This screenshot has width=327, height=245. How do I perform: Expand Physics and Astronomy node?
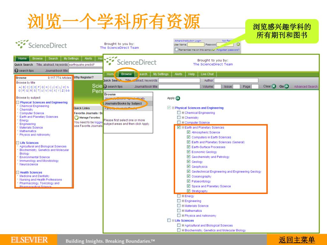183,216
